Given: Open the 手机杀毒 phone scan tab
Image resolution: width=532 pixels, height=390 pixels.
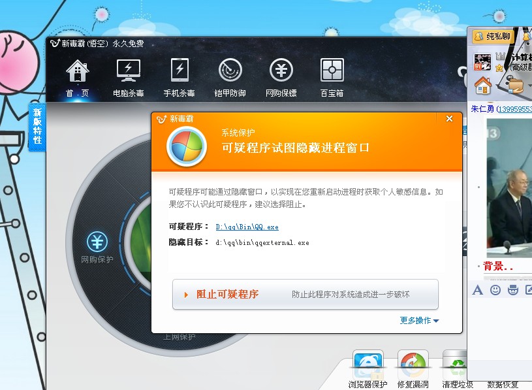Looking at the screenshot, I should pyautogui.click(x=179, y=78).
